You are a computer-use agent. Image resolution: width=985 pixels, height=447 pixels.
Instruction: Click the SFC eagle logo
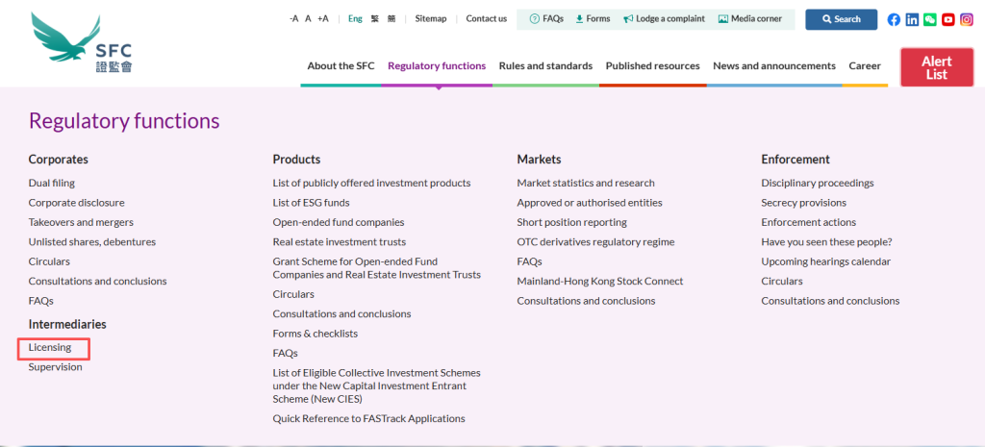(81, 43)
